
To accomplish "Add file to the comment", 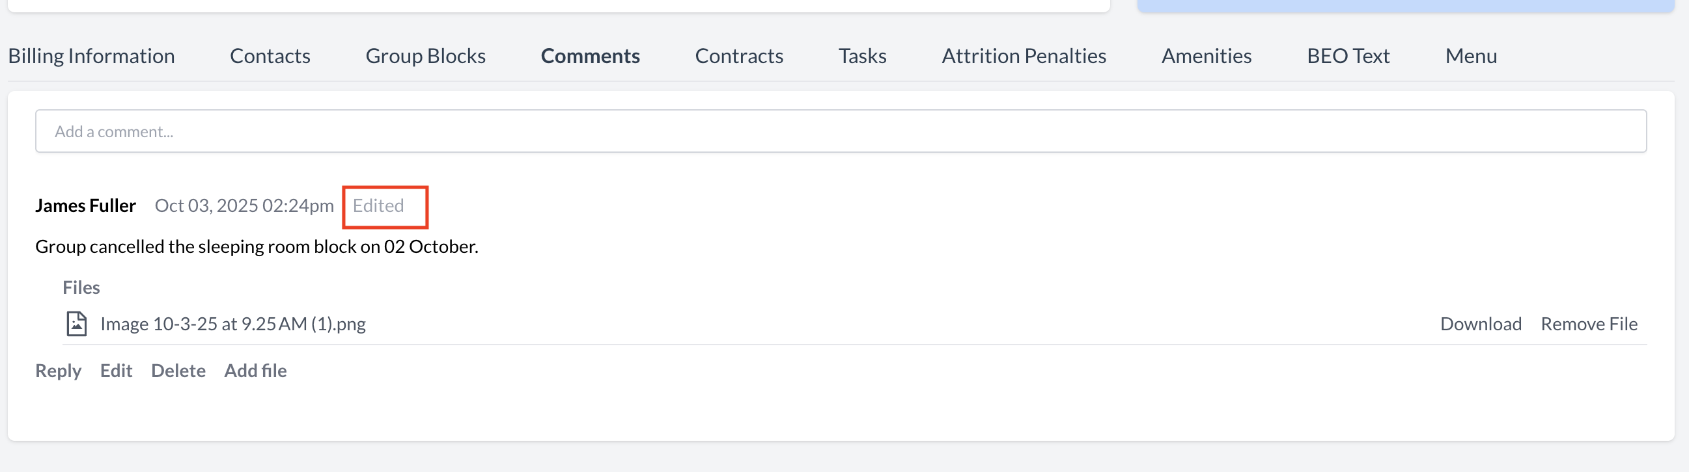I will point(255,371).
